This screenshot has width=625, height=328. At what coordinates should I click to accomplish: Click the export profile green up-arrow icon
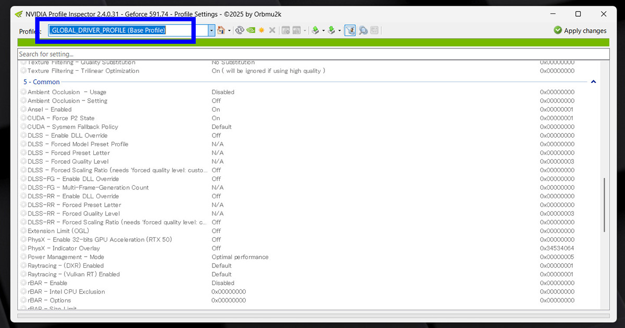(315, 31)
